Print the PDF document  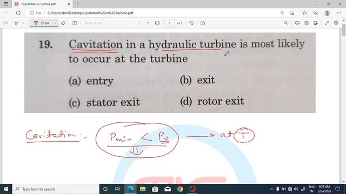click(x=297, y=23)
